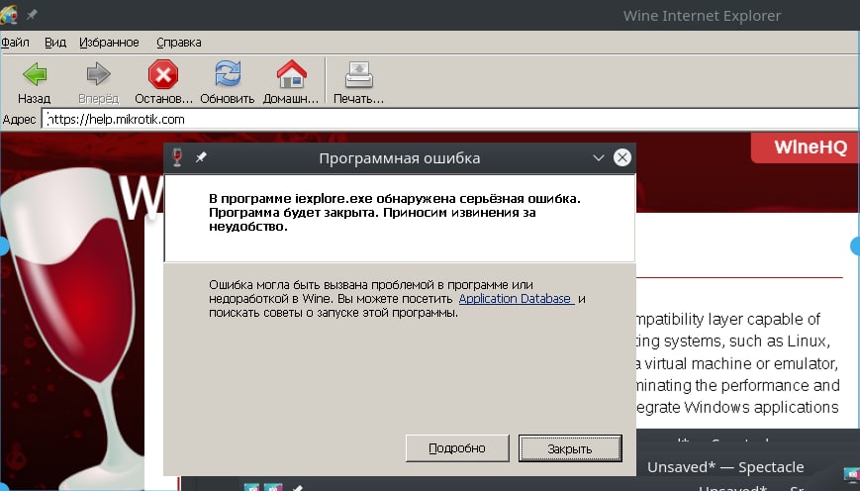Reload the page via Обновить
Screen dimensions: 860x491
[227, 81]
